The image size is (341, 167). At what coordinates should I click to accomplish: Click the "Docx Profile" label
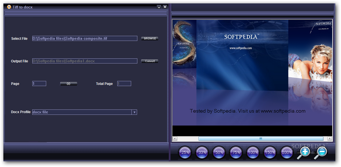[x=21, y=112]
